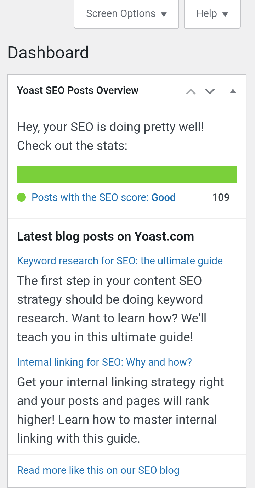Image resolution: width=255 pixels, height=488 pixels.
Task: Follow Read more on our SEO blog
Action: click(x=98, y=470)
